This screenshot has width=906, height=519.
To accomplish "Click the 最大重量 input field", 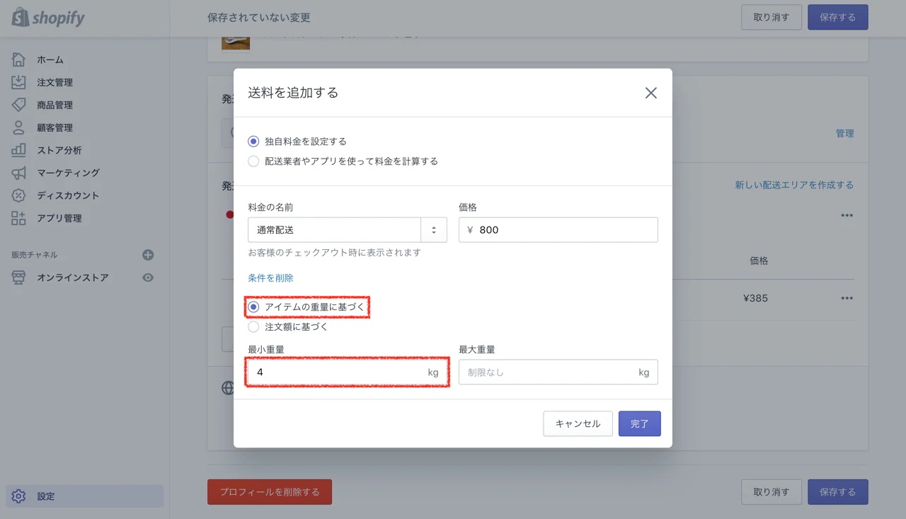I will pos(546,372).
